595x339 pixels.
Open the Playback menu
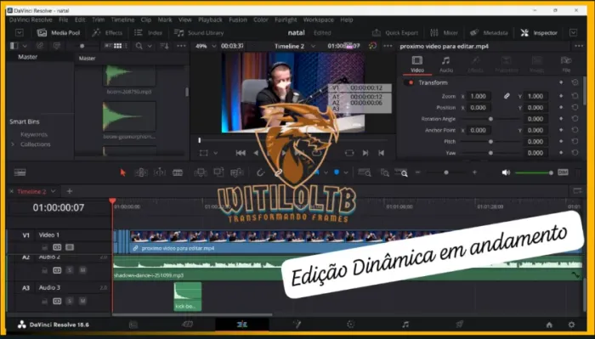click(x=210, y=20)
